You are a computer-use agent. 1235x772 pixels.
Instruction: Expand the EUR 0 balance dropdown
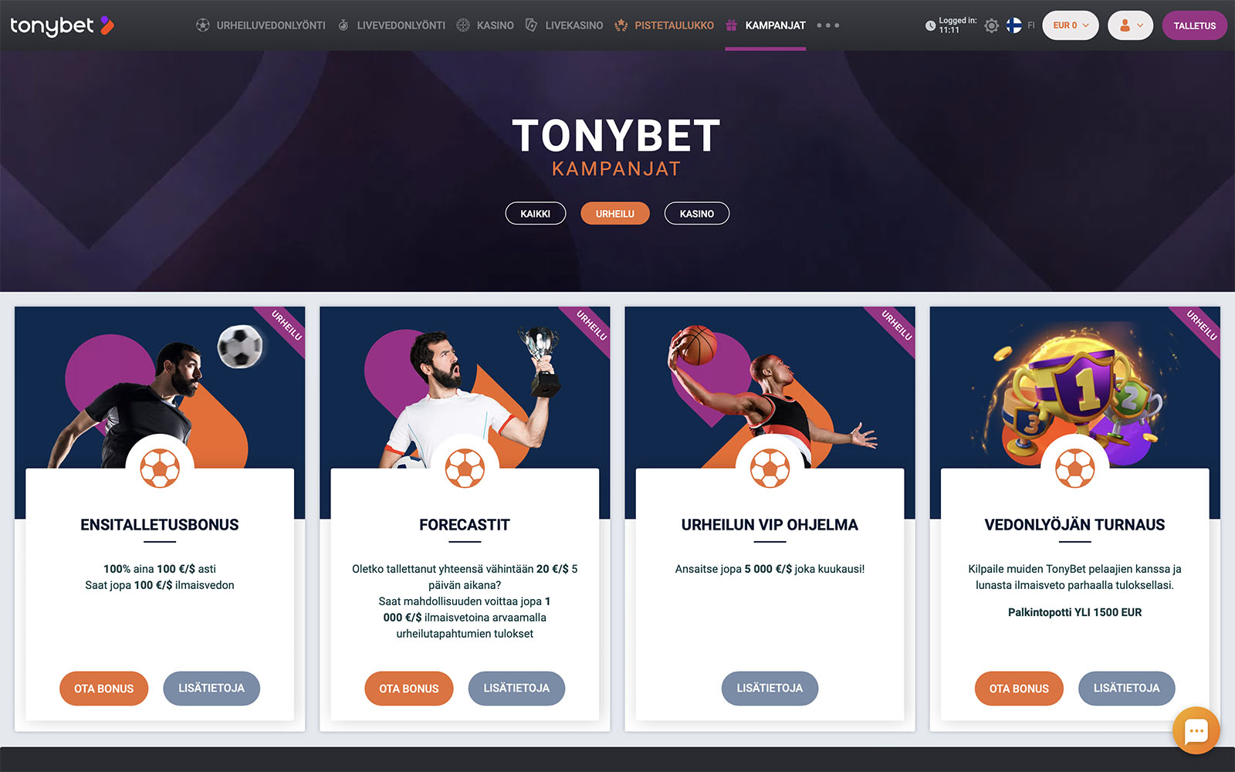pyautogui.click(x=1071, y=25)
